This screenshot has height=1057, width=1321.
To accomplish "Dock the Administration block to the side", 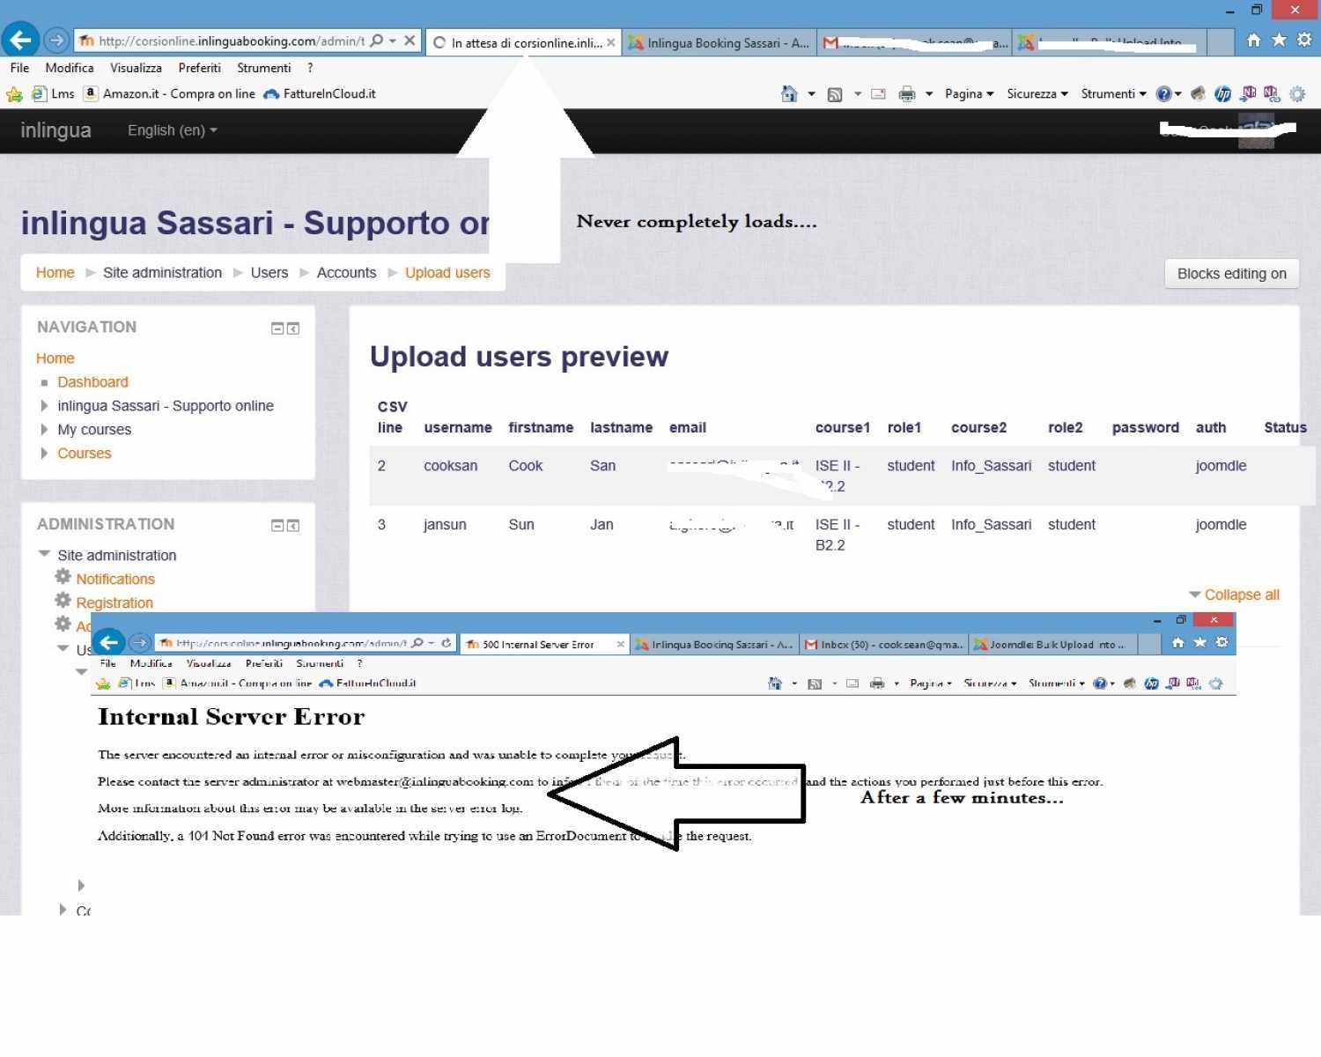I will (293, 526).
